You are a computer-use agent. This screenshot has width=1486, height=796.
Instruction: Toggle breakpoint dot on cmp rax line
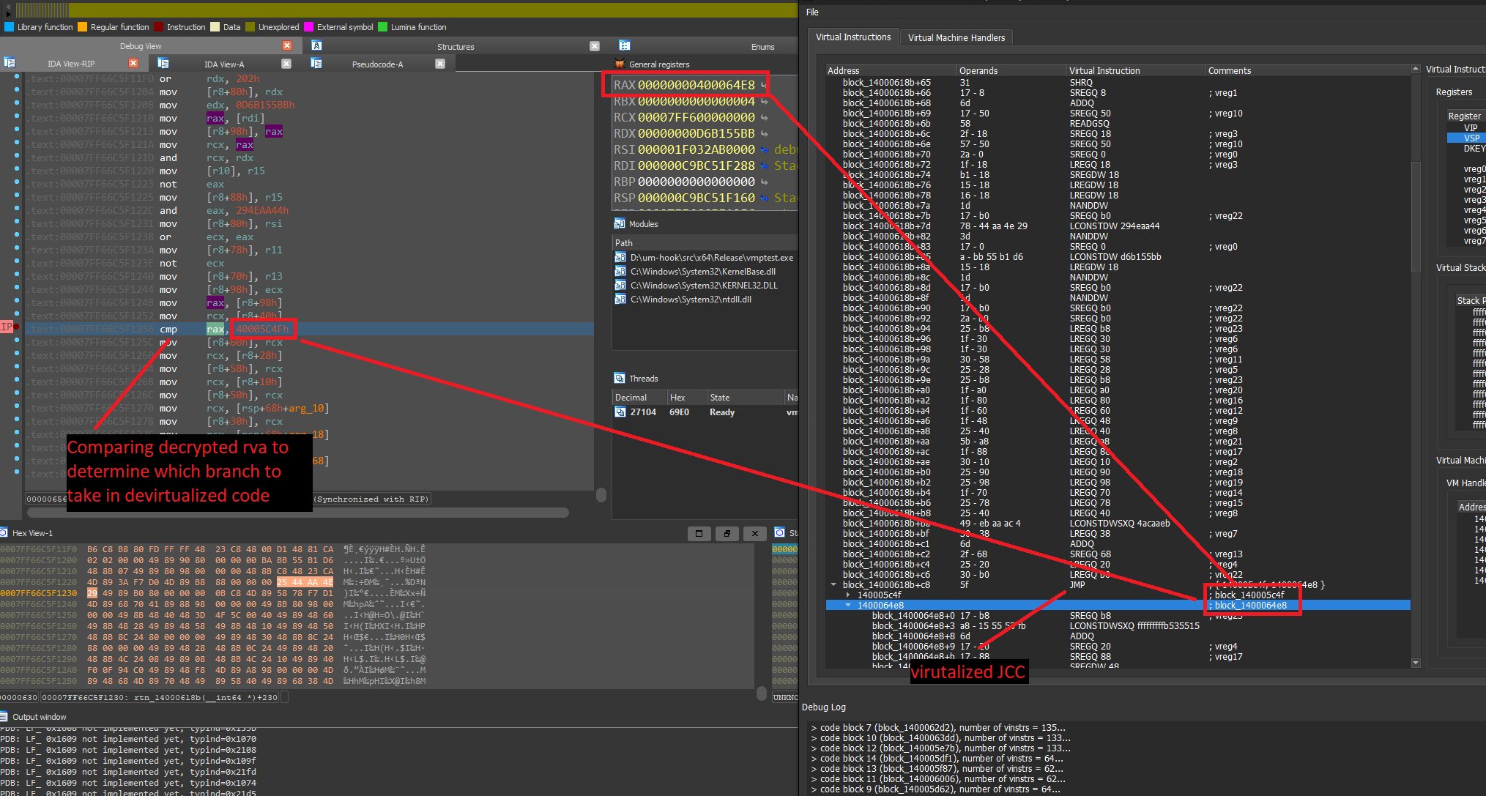pos(16,327)
